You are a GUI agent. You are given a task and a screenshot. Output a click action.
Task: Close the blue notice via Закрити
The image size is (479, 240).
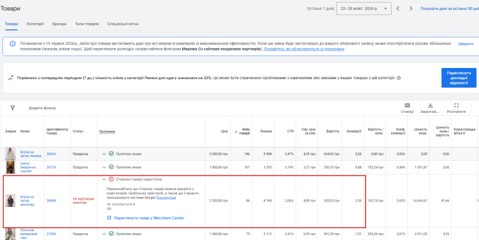point(465,44)
